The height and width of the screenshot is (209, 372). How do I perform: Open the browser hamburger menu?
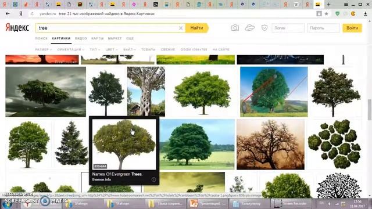[346, 4]
